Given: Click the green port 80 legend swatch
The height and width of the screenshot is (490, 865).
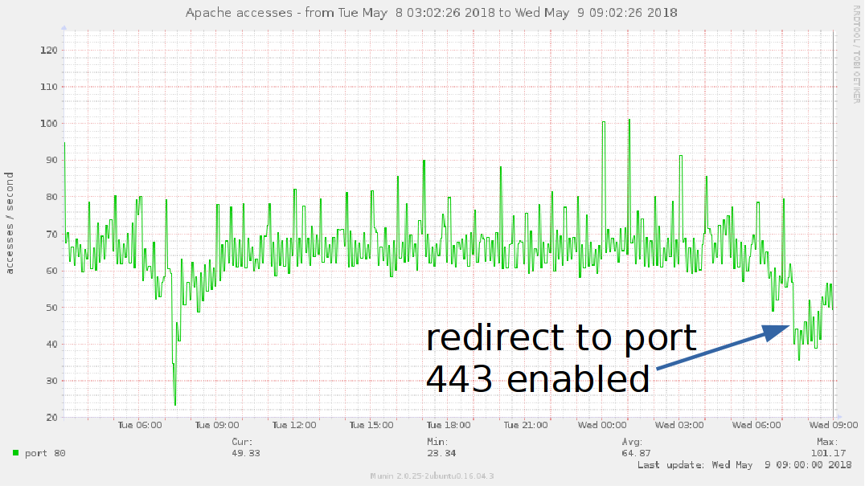Looking at the screenshot, I should point(16,454).
